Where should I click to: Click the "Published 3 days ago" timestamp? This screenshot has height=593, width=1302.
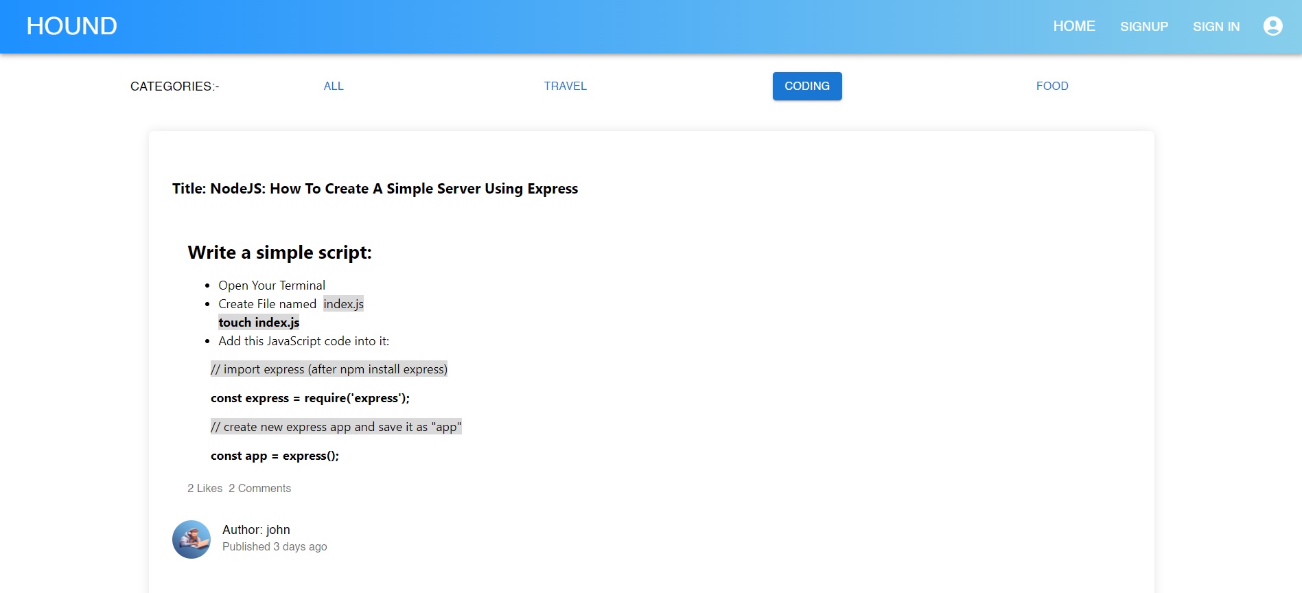click(275, 547)
